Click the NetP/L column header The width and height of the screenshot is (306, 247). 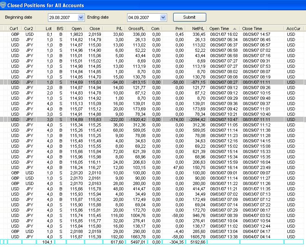tap(198, 29)
